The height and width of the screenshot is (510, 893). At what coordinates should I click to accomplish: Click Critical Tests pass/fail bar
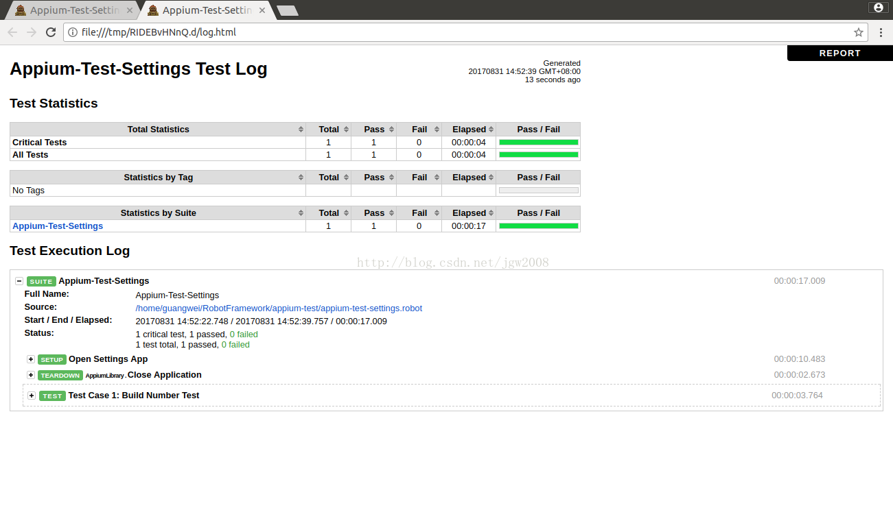[x=538, y=142]
